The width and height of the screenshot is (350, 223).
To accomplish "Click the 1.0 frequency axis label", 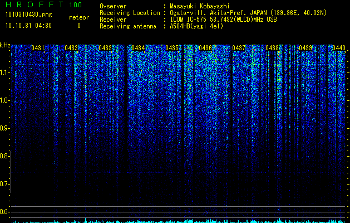I will tap(4, 101).
